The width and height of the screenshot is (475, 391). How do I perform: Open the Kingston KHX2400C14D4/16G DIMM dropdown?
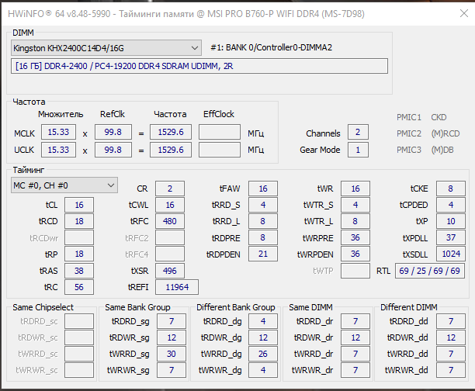[106, 48]
